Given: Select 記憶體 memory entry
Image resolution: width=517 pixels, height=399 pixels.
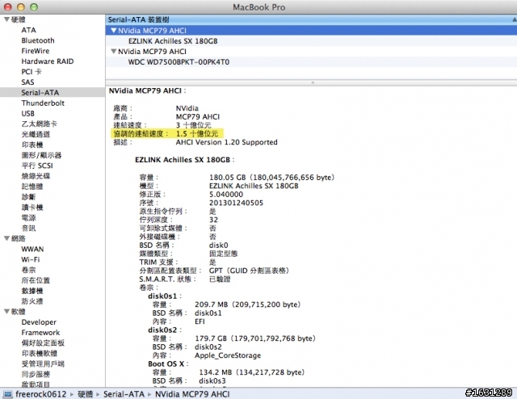Looking at the screenshot, I should (32, 187).
